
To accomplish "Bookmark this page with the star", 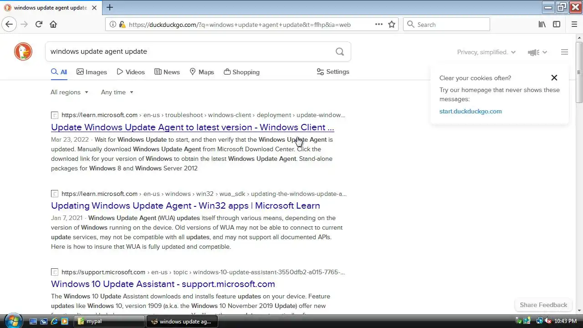I will pos(392,25).
